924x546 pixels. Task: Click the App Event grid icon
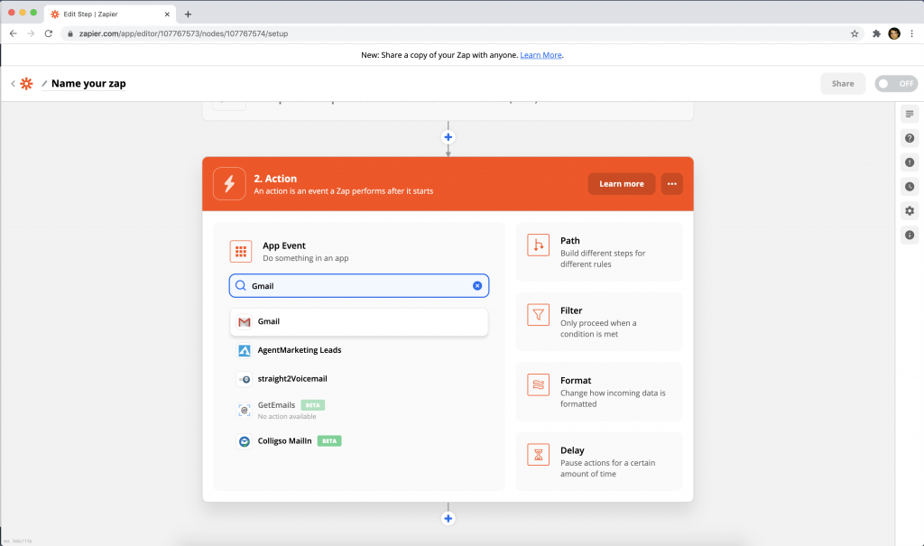pos(241,252)
